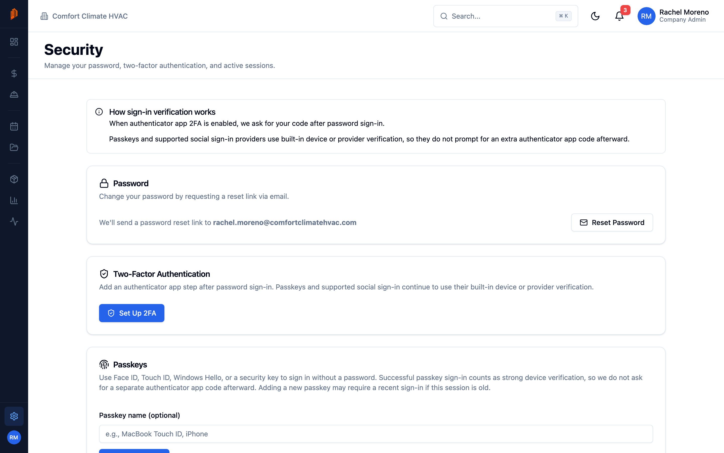The width and height of the screenshot is (724, 453).
Task: Open the dollar sign finance icon
Action: tap(14, 73)
